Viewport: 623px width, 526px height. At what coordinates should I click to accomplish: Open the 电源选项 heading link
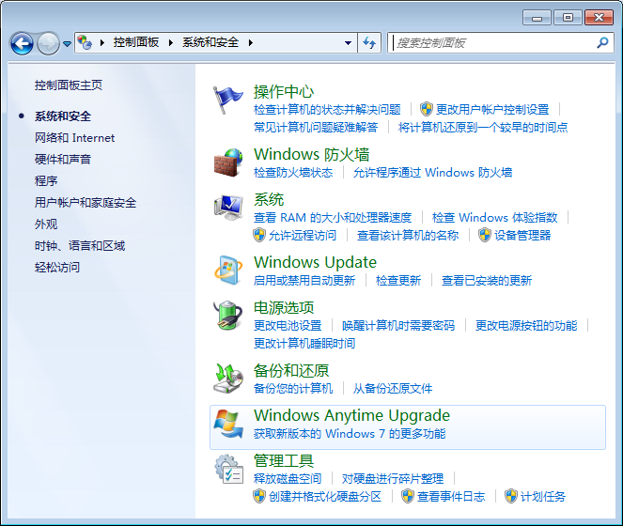284,307
